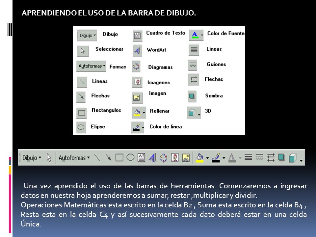Click the 3D icon's dropdown arrow in the legend
The image size is (316, 237).
point(199,115)
